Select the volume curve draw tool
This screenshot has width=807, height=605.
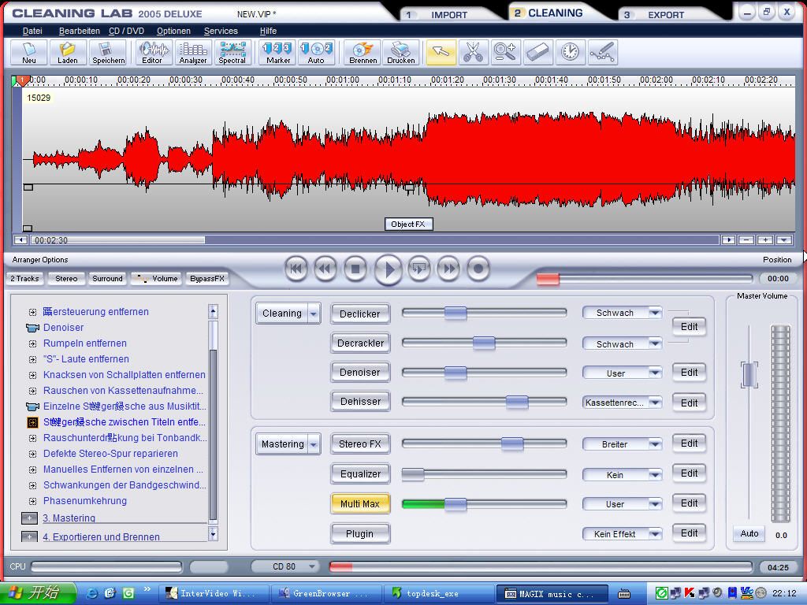click(602, 53)
